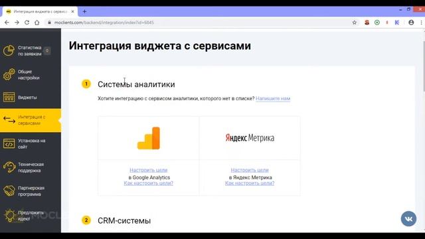Click the red S browser extension icon
The width and height of the screenshot is (425, 239).
coord(367,23)
